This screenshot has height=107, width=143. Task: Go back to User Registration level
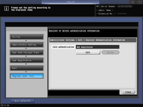point(27,60)
